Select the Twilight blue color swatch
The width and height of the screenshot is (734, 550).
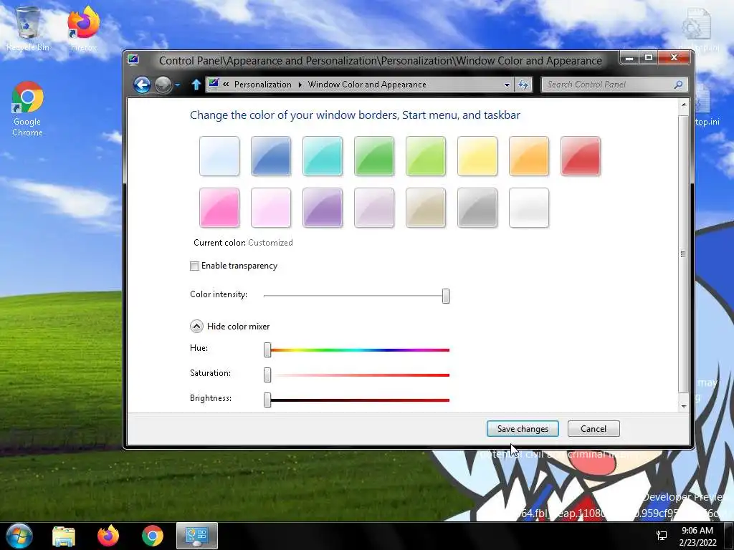click(x=271, y=156)
